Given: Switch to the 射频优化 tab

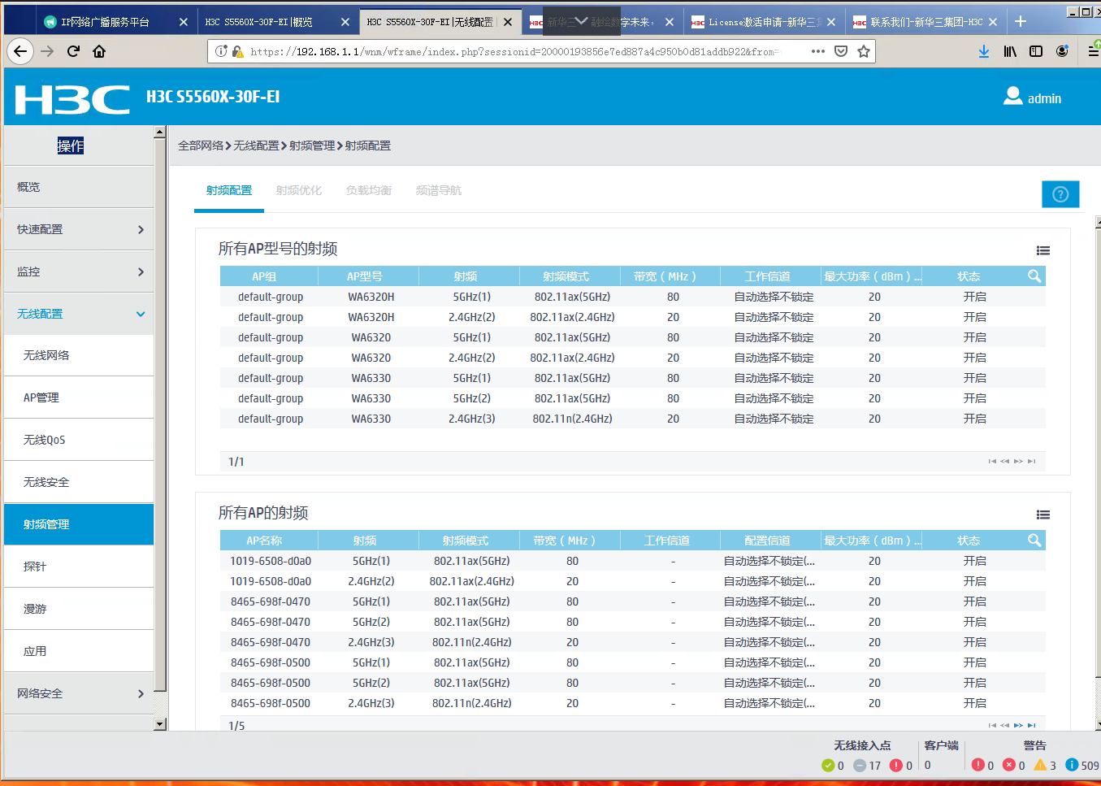Looking at the screenshot, I should [x=299, y=190].
